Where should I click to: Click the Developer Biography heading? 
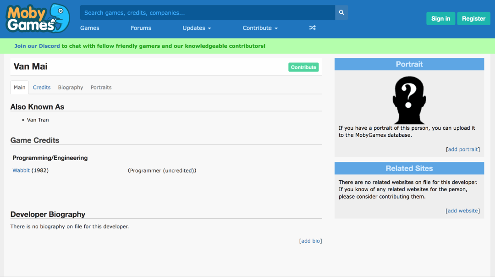pyautogui.click(x=48, y=214)
